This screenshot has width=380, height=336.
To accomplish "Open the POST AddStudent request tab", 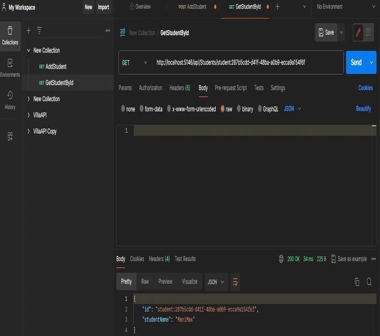I will point(193,7).
